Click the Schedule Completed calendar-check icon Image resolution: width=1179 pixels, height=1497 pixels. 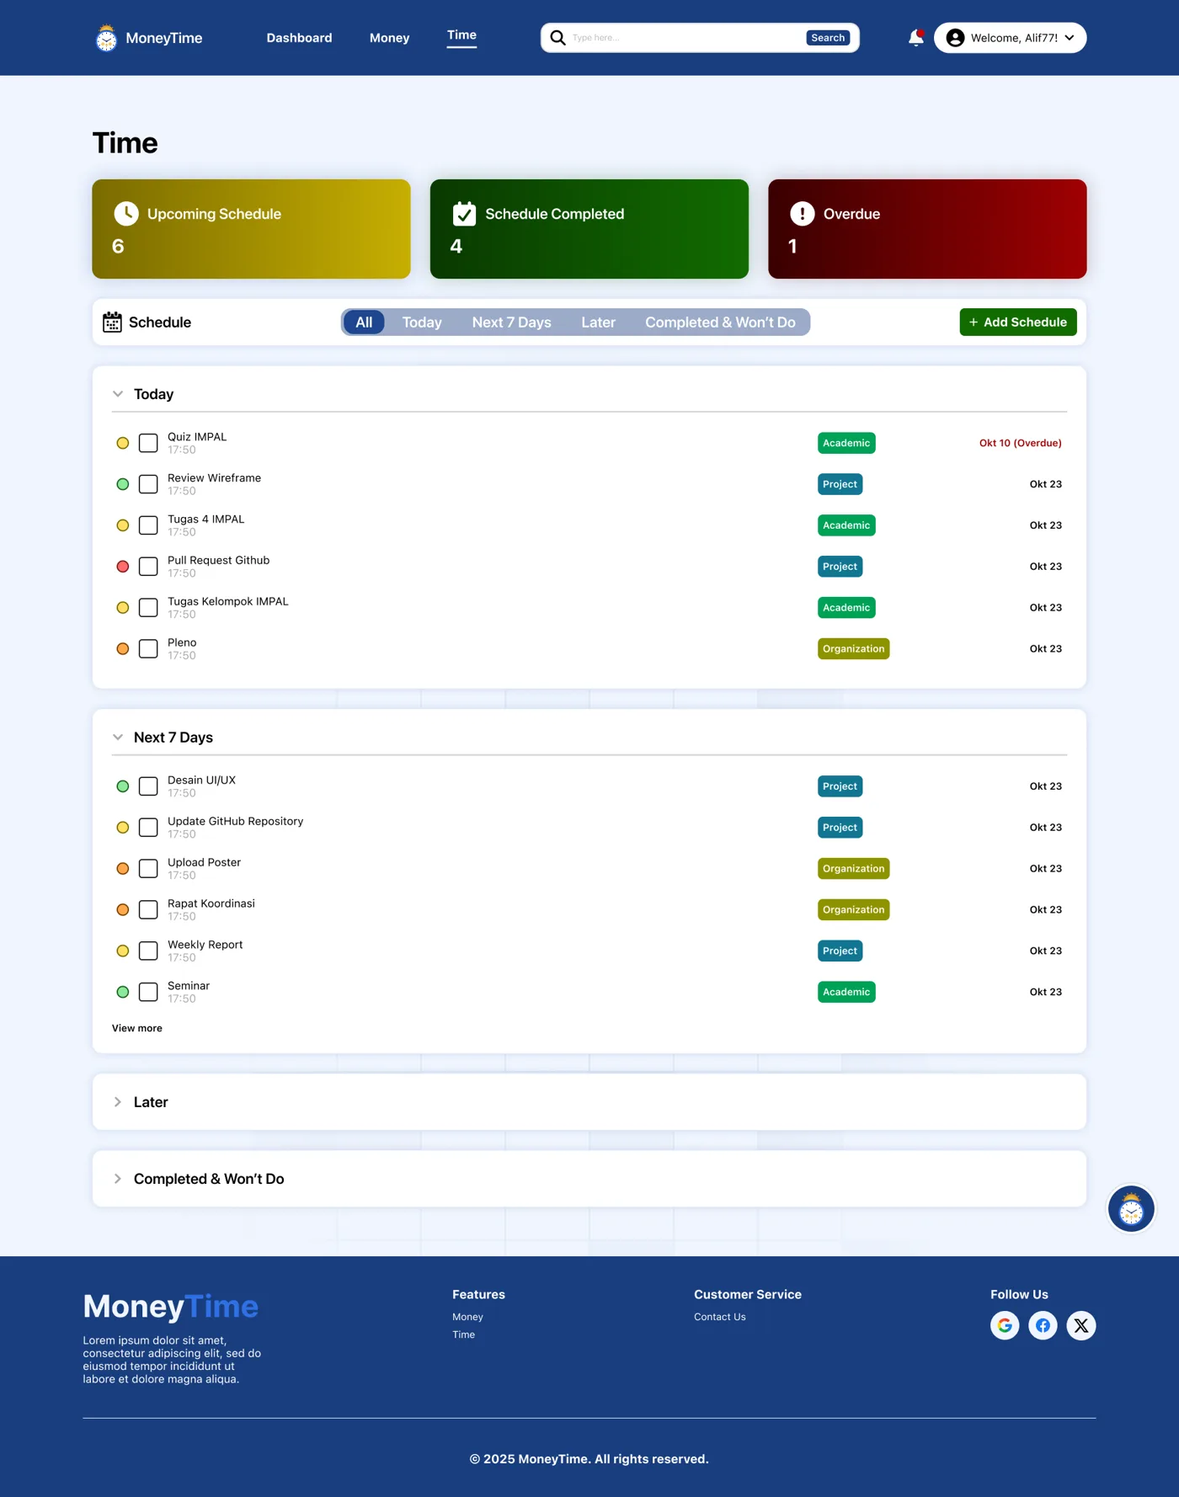tap(464, 214)
